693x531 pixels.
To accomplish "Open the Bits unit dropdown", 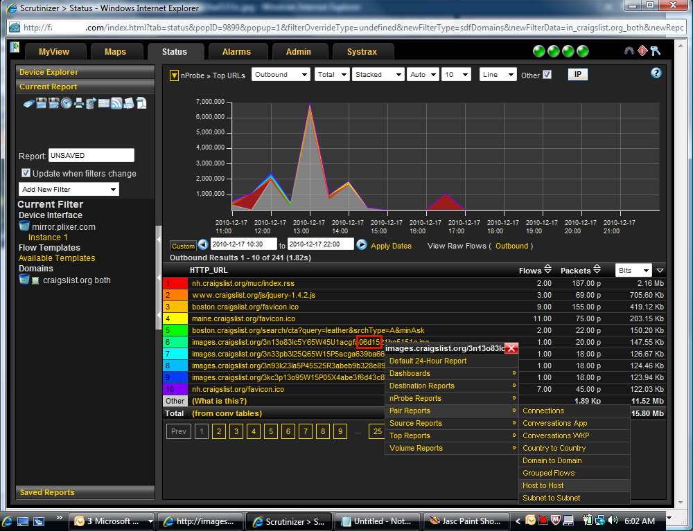I will (633, 270).
